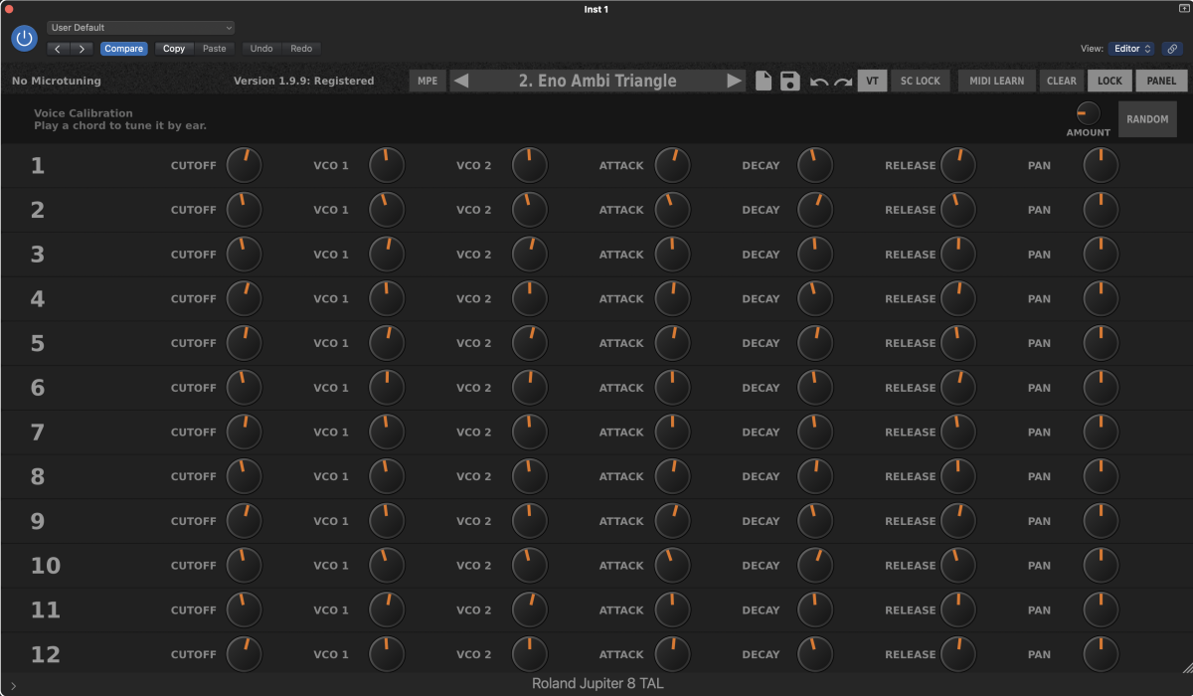The width and height of the screenshot is (1193, 696).
Task: Click voice 3 RELEASE knob
Action: tap(958, 255)
